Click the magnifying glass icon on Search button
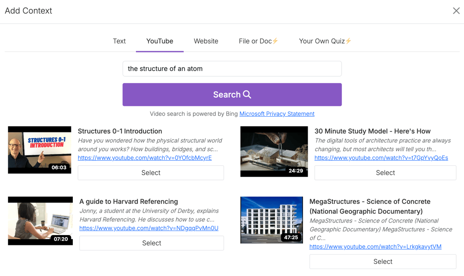Viewport: 464px width, 276px height. point(245,94)
